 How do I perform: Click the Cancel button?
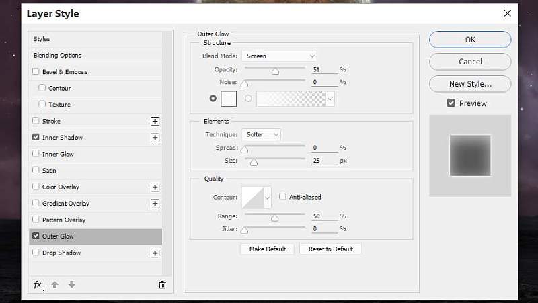coord(470,62)
